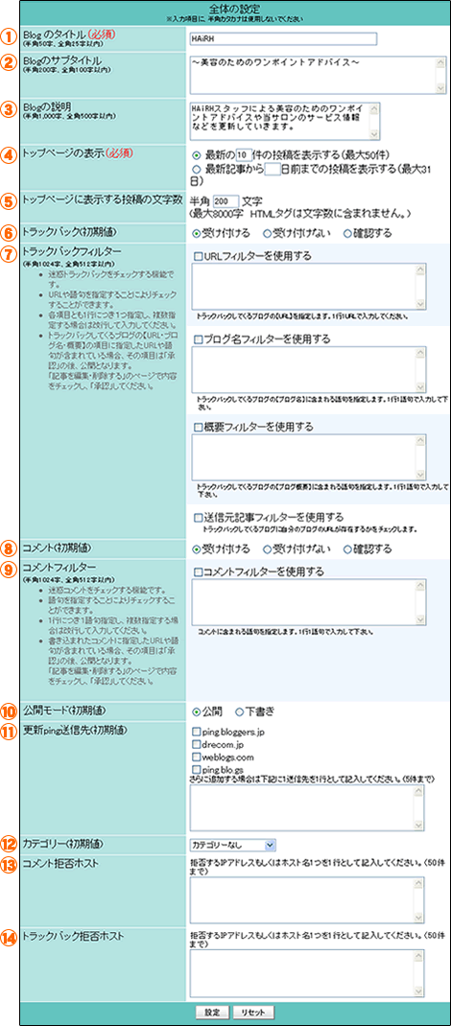Select 下書き for the publish mode
The height and width of the screenshot is (1026, 451).
click(x=239, y=711)
